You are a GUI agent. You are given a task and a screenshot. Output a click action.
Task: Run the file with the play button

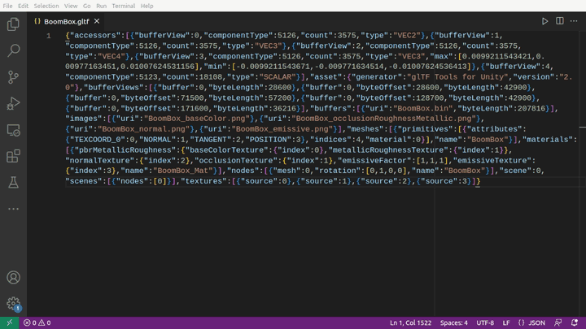(x=544, y=21)
